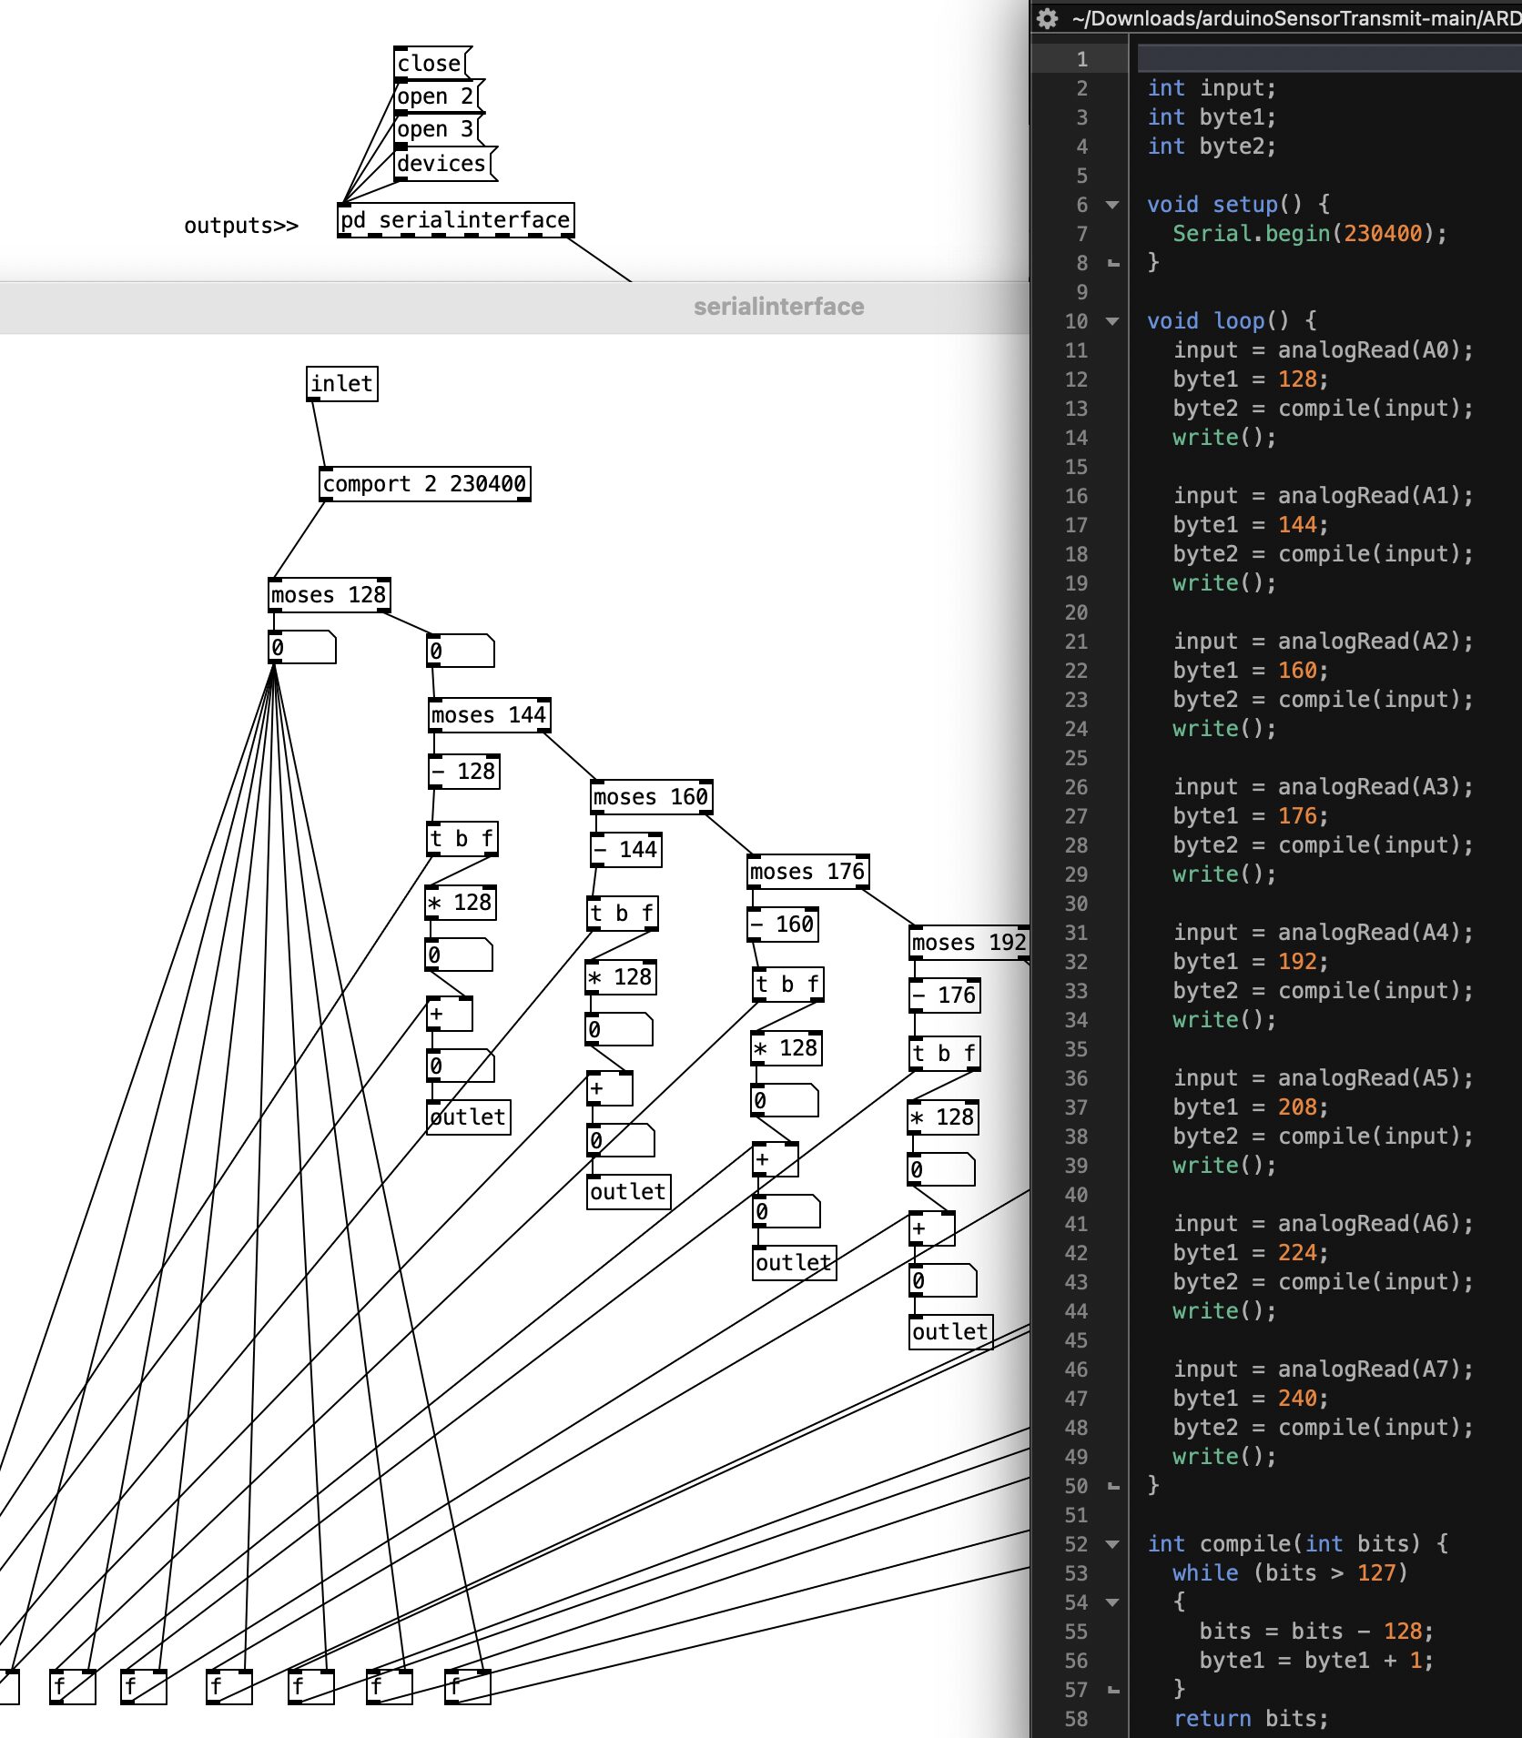Click the 'open 2' message box
1522x1738 pixels.
[x=435, y=96]
